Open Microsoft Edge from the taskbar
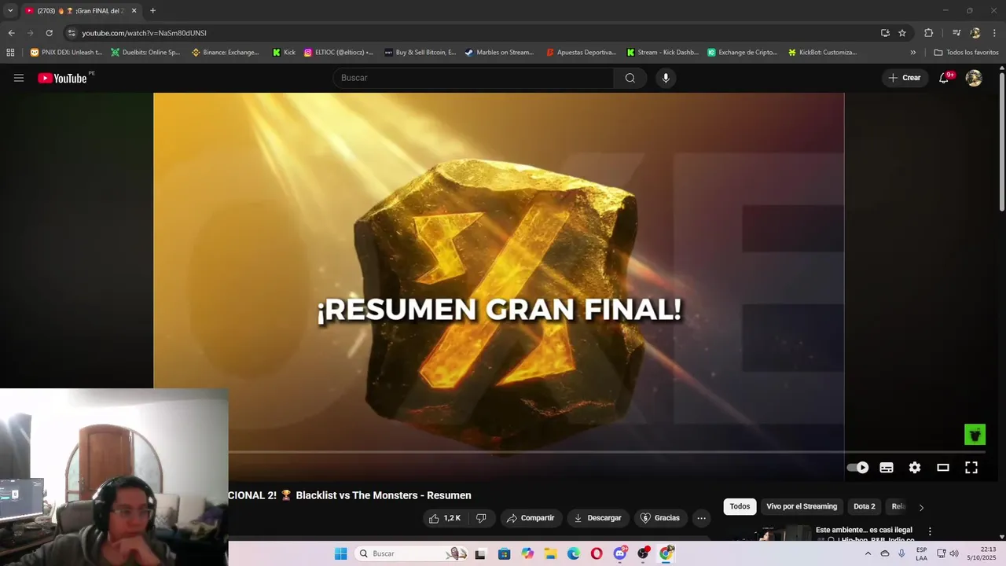The width and height of the screenshot is (1006, 566). 574,553
